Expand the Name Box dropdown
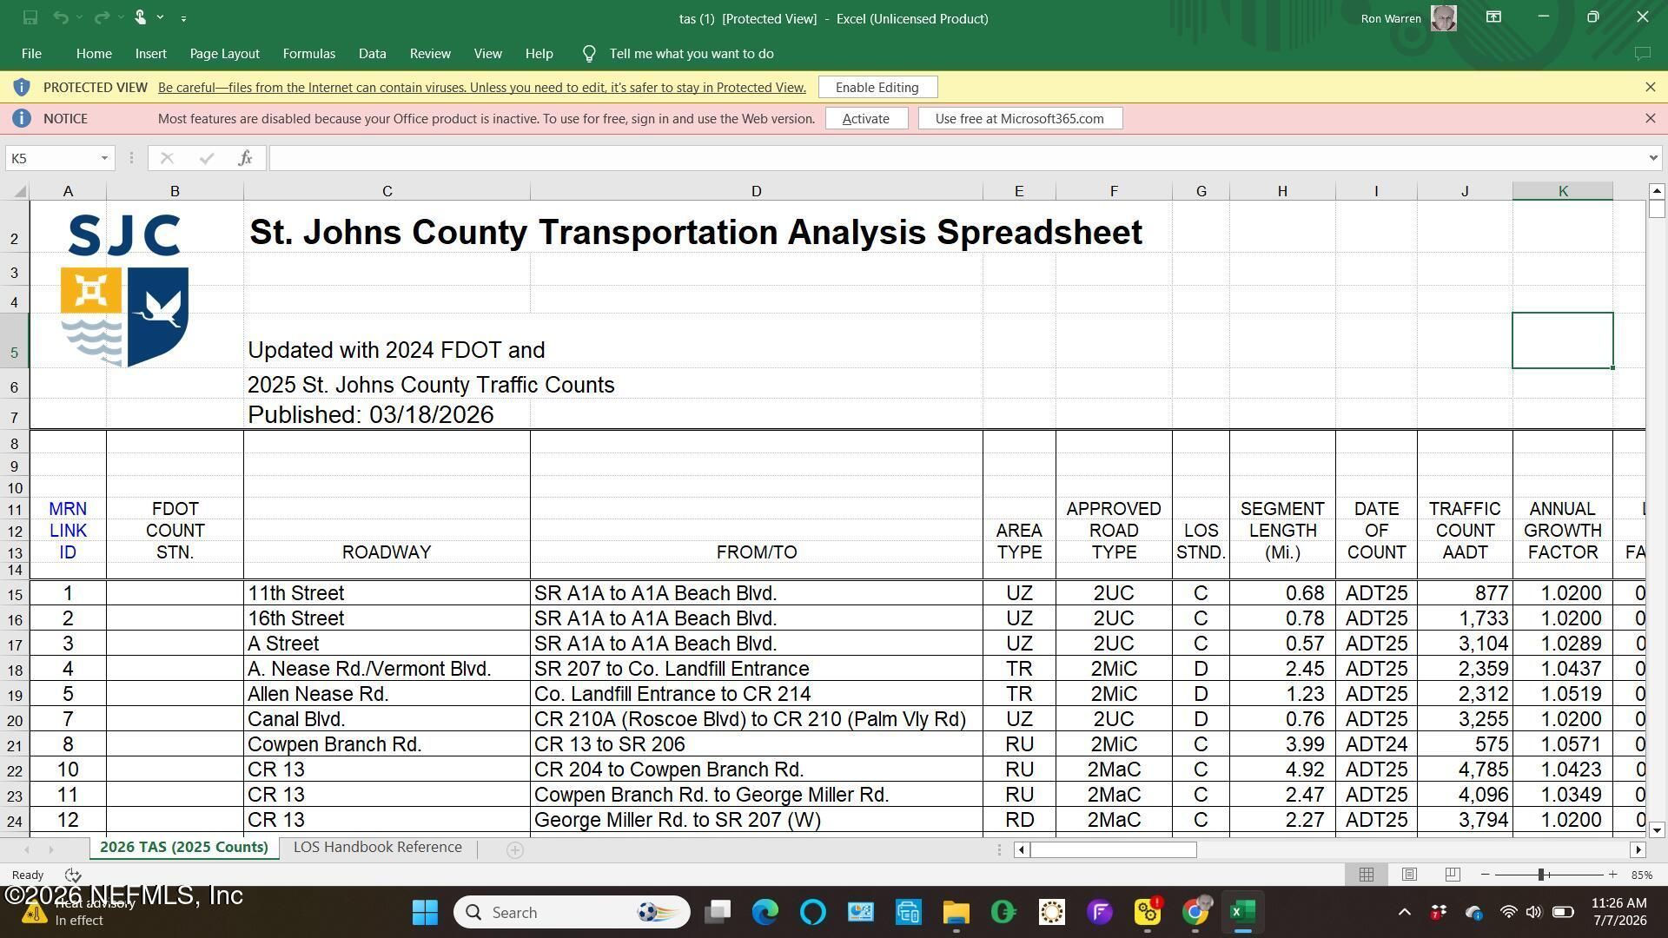Screen dimensions: 1668x938 point(104,158)
